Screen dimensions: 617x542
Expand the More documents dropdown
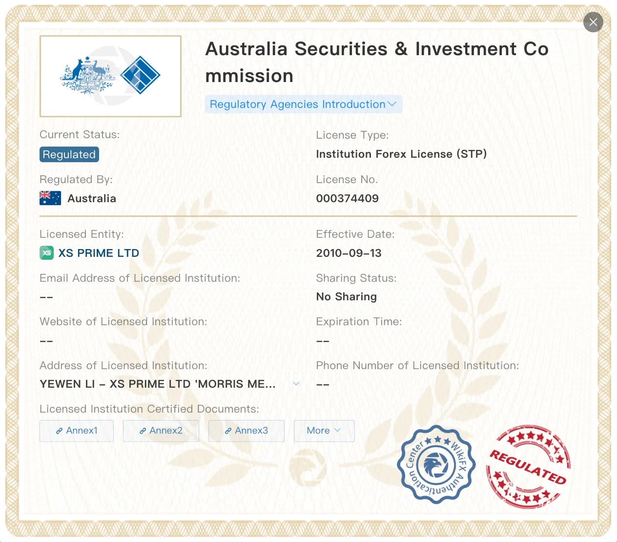[324, 431]
